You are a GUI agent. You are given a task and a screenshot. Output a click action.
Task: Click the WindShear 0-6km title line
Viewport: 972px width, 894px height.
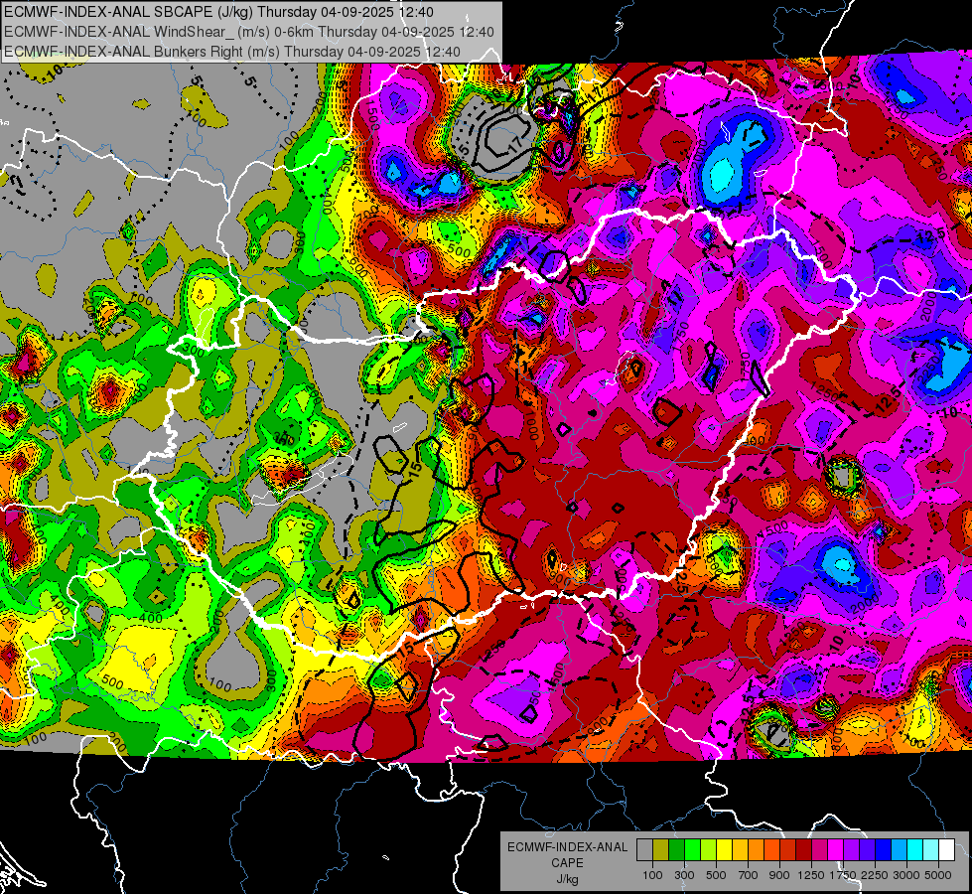[248, 32]
